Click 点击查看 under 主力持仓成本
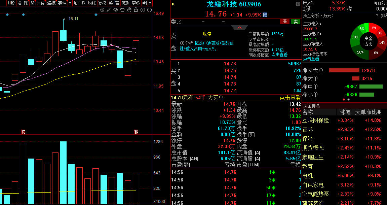 pyautogui.click(x=311, y=59)
